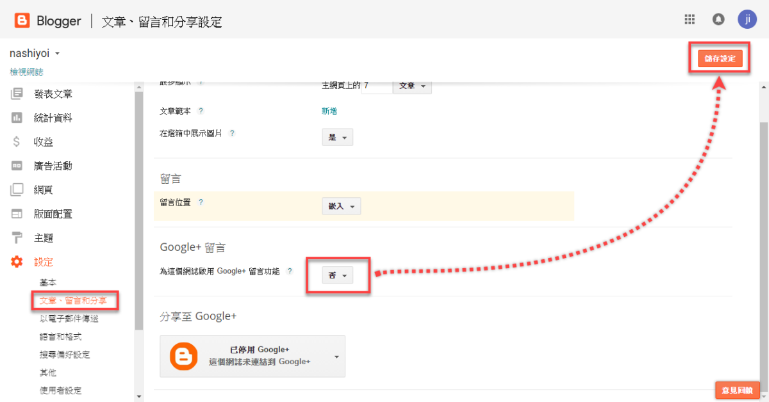Open the 留言位置 嵌入 dropdown
This screenshot has height=402, width=769.
pyautogui.click(x=342, y=206)
